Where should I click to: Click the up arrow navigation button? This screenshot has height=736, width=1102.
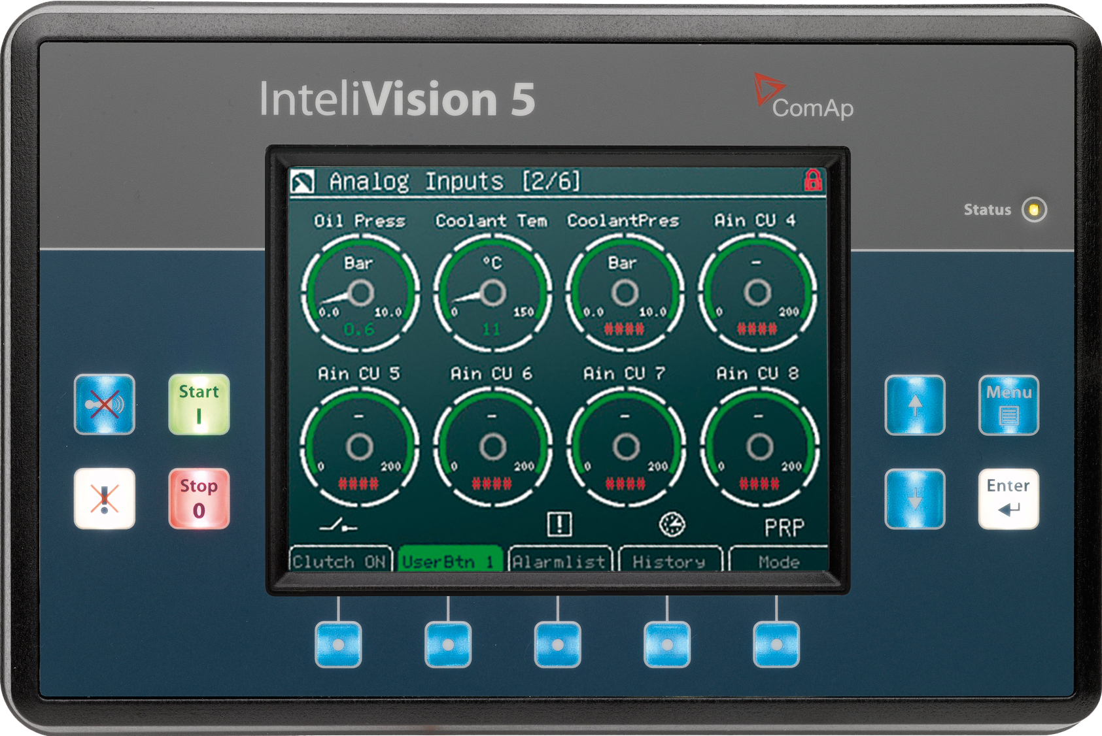(x=915, y=405)
